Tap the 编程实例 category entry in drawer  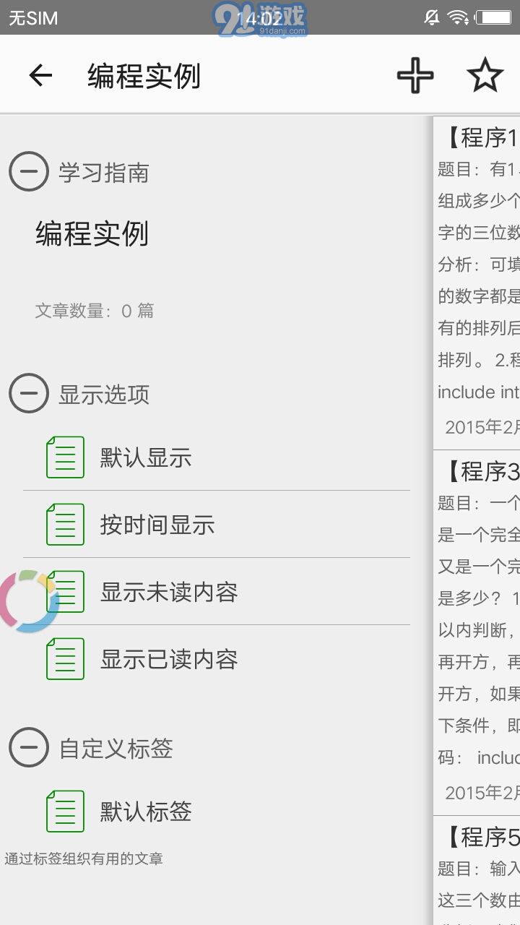[92, 234]
